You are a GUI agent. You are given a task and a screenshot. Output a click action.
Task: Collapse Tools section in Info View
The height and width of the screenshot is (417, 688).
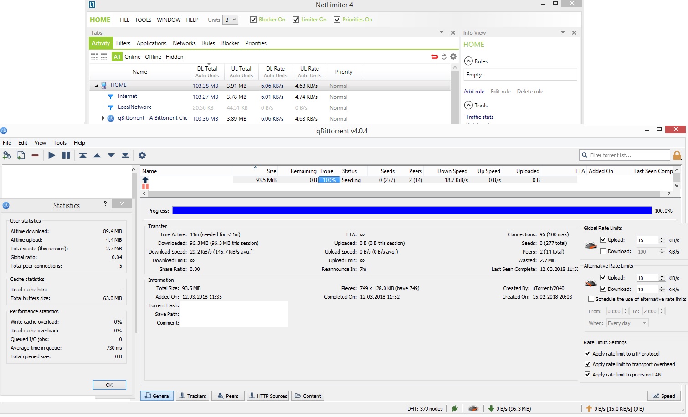pyautogui.click(x=468, y=105)
